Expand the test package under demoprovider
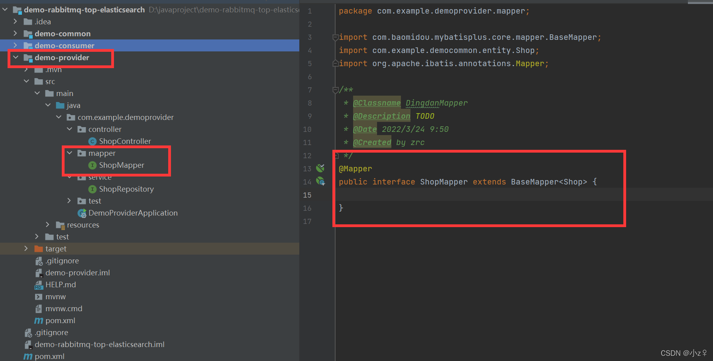713x361 pixels. 69,201
